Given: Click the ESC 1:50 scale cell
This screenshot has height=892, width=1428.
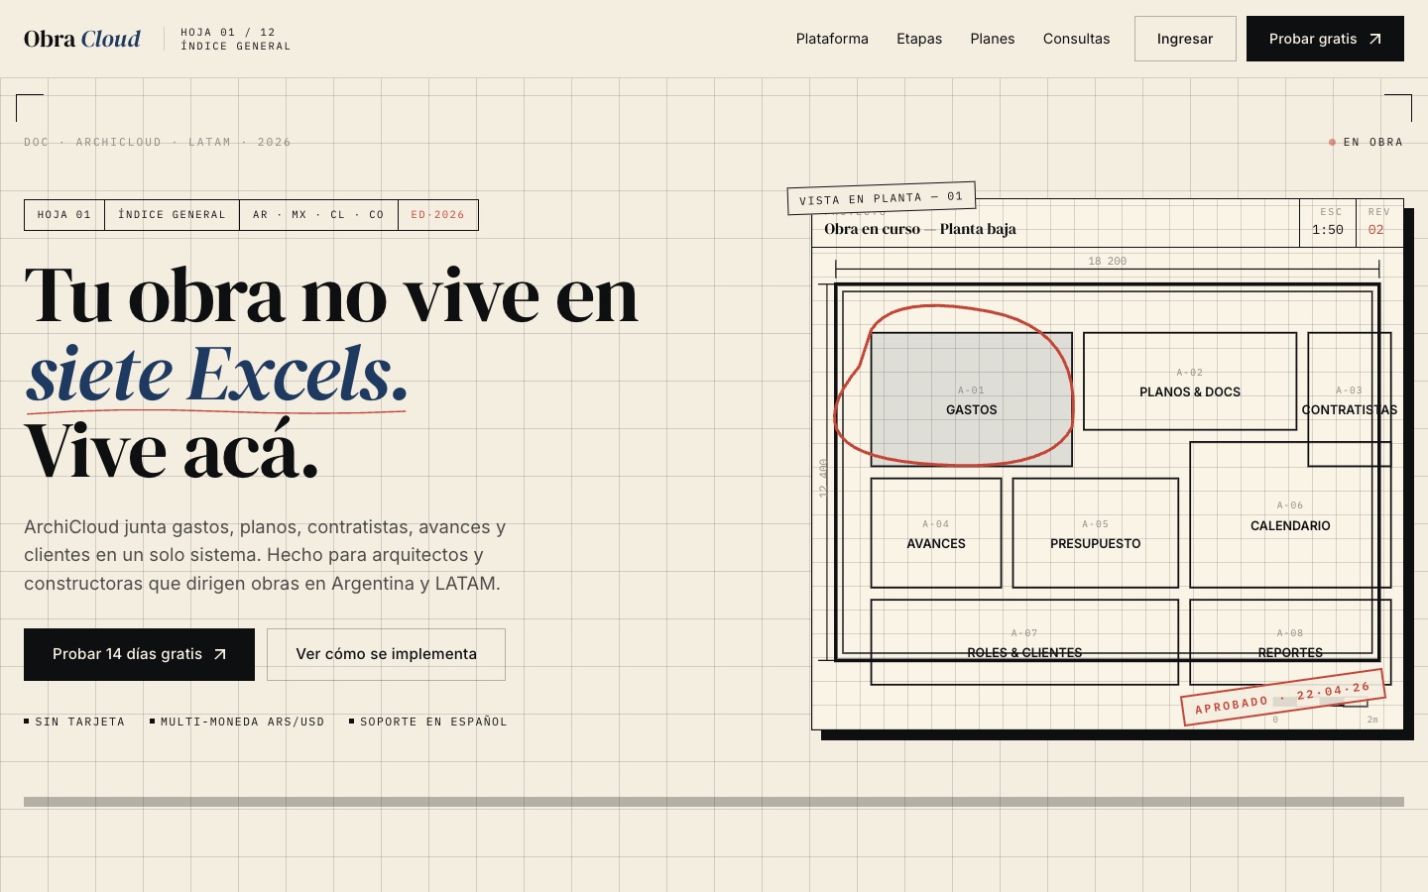Looking at the screenshot, I should tap(1328, 222).
